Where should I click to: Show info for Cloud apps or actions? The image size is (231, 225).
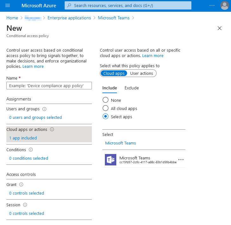tap(52, 130)
